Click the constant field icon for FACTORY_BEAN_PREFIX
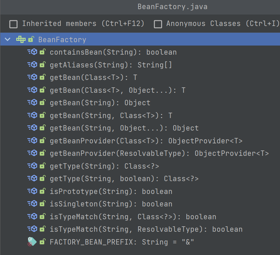Image resolution: width=280 pixels, height=255 pixels. click(x=32, y=242)
